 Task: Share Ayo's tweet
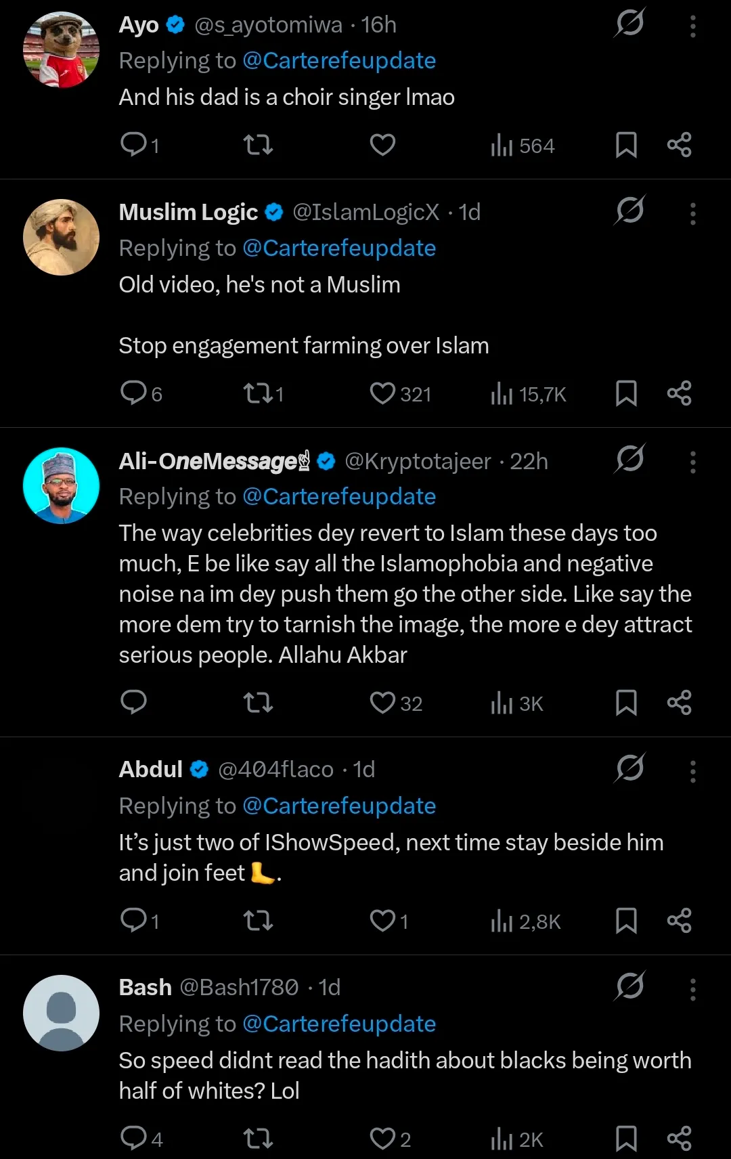click(679, 145)
